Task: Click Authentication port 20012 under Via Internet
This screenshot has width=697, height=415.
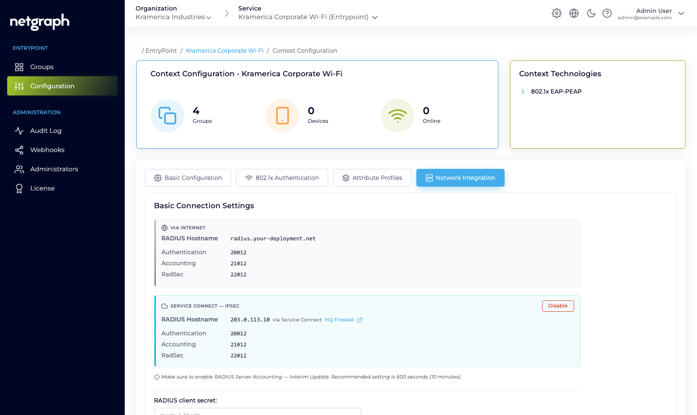Action: click(238, 252)
